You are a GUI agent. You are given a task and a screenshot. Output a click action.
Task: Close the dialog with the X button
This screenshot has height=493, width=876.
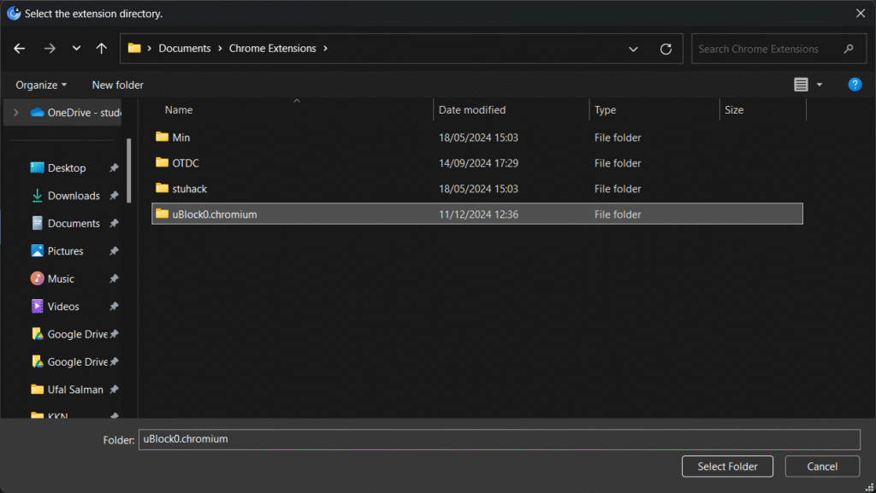861,14
